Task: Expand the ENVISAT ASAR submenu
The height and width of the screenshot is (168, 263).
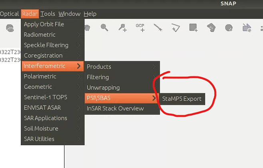Action: pyautogui.click(x=52, y=108)
